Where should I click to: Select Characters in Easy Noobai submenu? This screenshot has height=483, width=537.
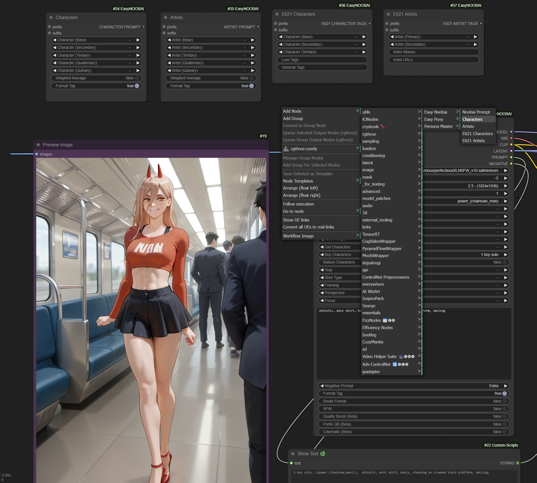point(472,119)
